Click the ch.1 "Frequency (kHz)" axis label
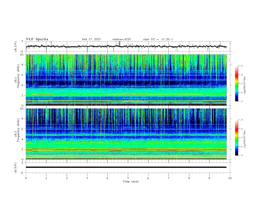This screenshot has height=200, width=259. coord(18,76)
